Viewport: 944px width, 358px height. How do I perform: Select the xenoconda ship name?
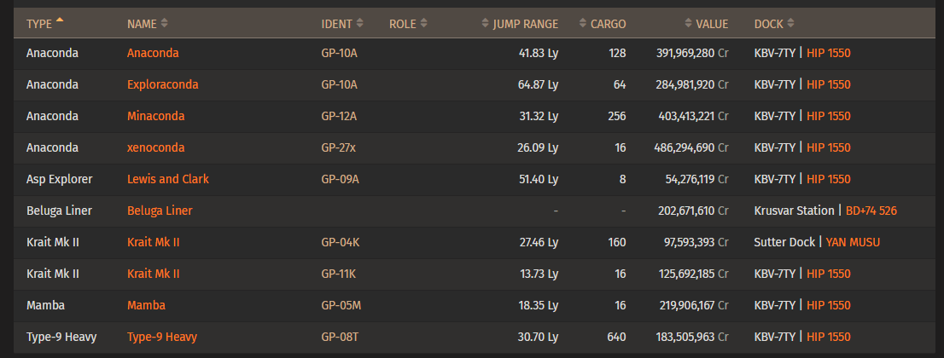(x=156, y=147)
